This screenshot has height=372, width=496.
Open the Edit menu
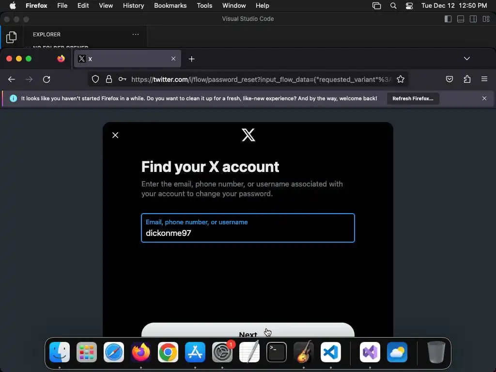tap(83, 5)
